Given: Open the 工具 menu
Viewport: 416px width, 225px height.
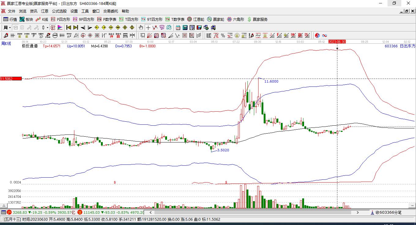Looking at the screenshot, I should coord(85,11).
